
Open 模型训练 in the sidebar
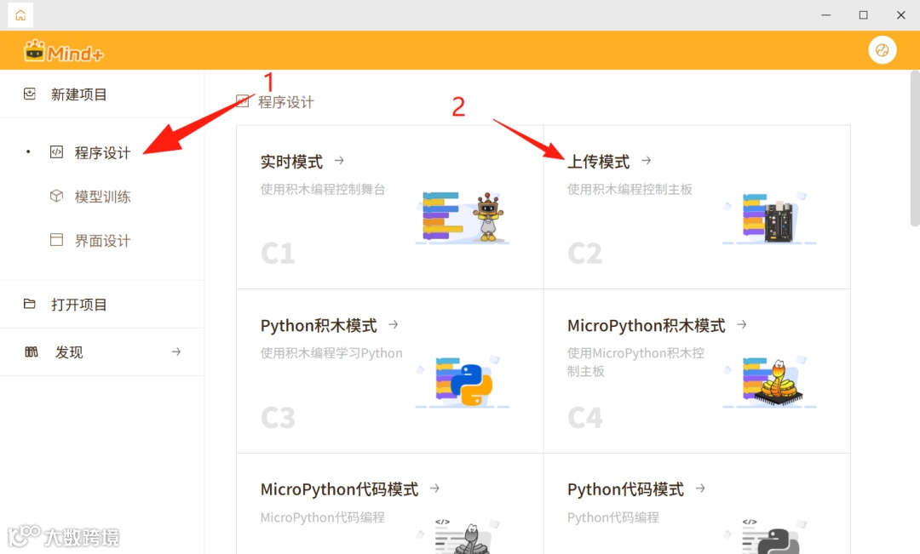tap(103, 197)
